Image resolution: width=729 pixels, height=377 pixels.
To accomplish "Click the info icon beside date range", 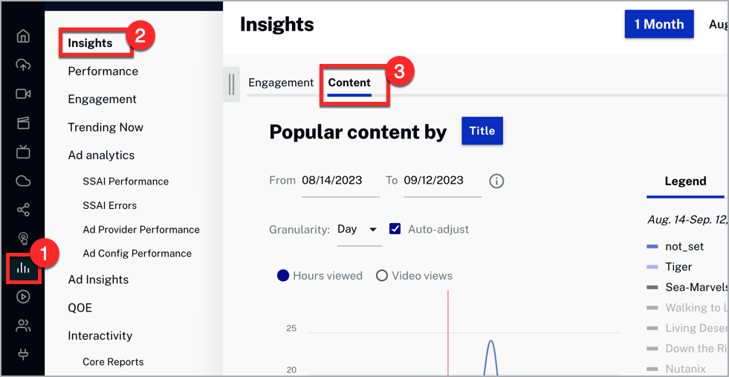I will click(x=496, y=181).
